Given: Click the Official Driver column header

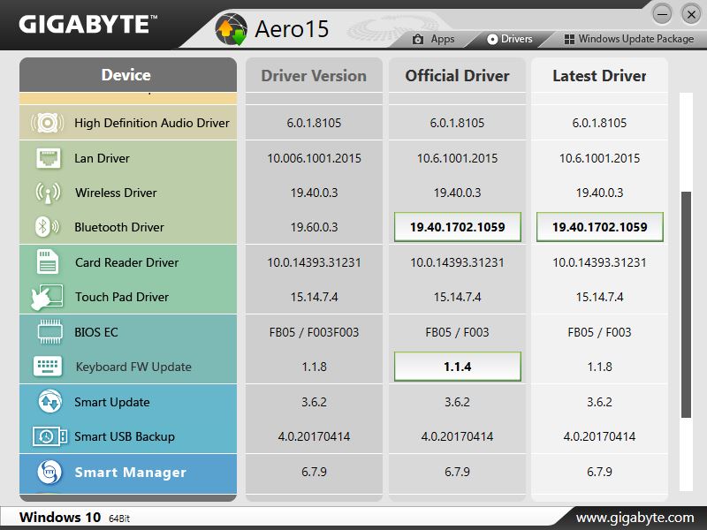Looking at the screenshot, I should 457,75.
